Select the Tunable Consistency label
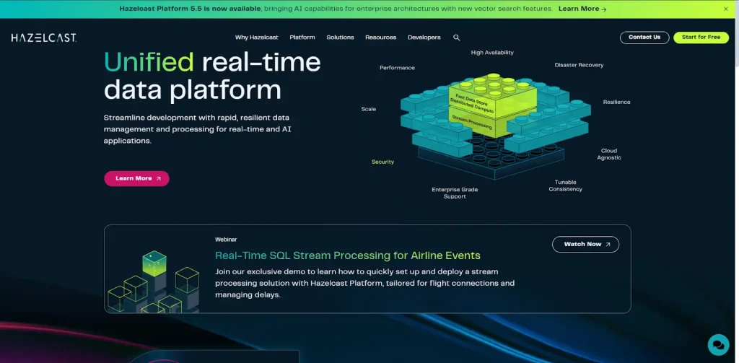The height and width of the screenshot is (363, 739). (x=566, y=185)
